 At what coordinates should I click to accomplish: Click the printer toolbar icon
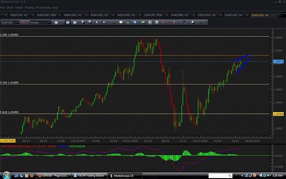pos(128,22)
